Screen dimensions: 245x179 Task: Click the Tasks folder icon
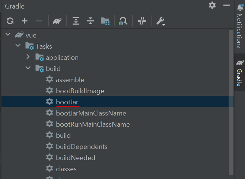coord(30,46)
